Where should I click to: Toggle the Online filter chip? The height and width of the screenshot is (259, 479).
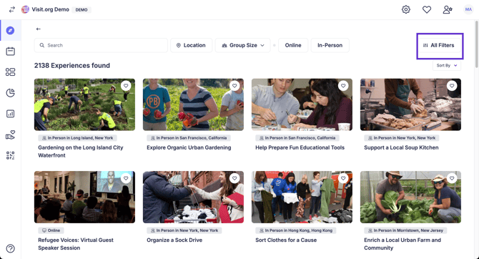click(293, 45)
